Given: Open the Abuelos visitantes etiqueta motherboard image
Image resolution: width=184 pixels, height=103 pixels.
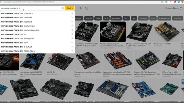Looking at the screenshot, I should pos(113,32).
